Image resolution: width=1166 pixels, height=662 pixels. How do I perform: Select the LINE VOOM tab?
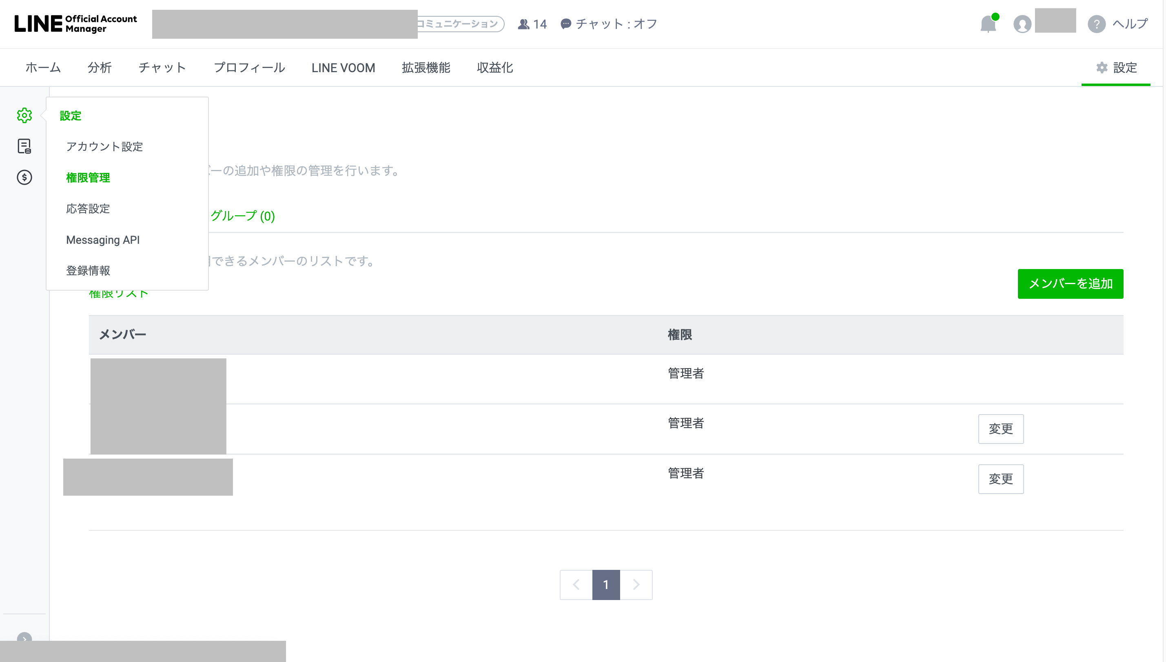click(344, 68)
